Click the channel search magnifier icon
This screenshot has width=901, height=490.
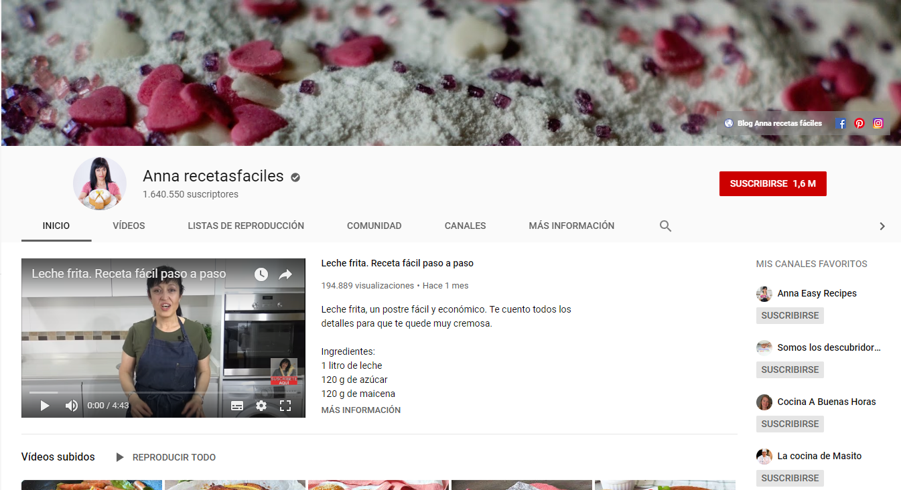pyautogui.click(x=665, y=226)
